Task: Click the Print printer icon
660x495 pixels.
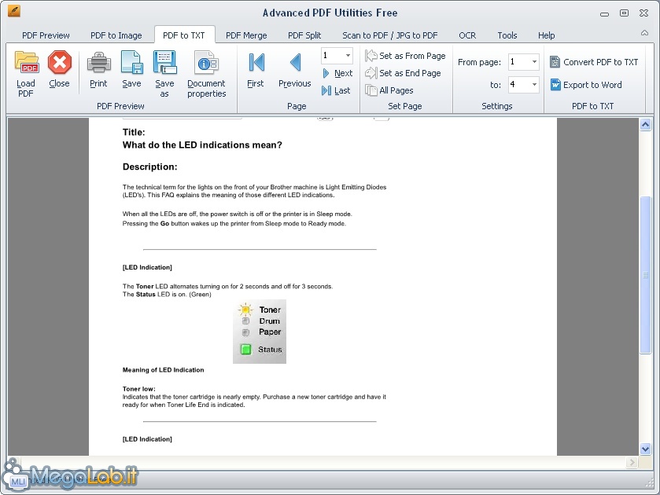Action: pyautogui.click(x=98, y=62)
